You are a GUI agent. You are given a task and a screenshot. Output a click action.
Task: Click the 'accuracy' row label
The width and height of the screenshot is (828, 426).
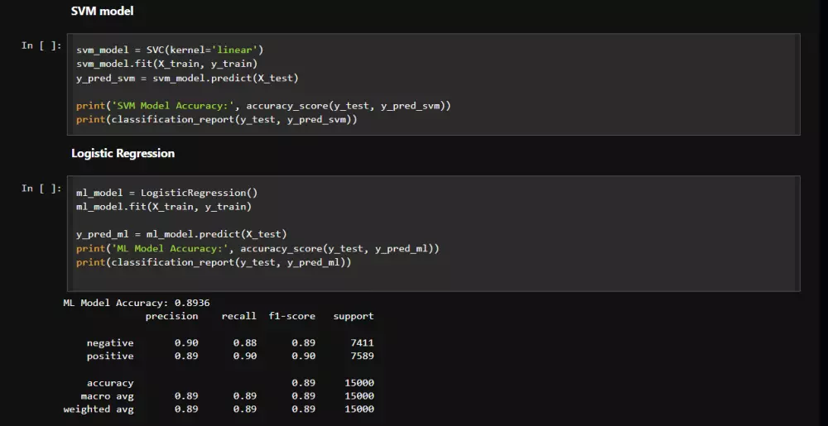110,383
